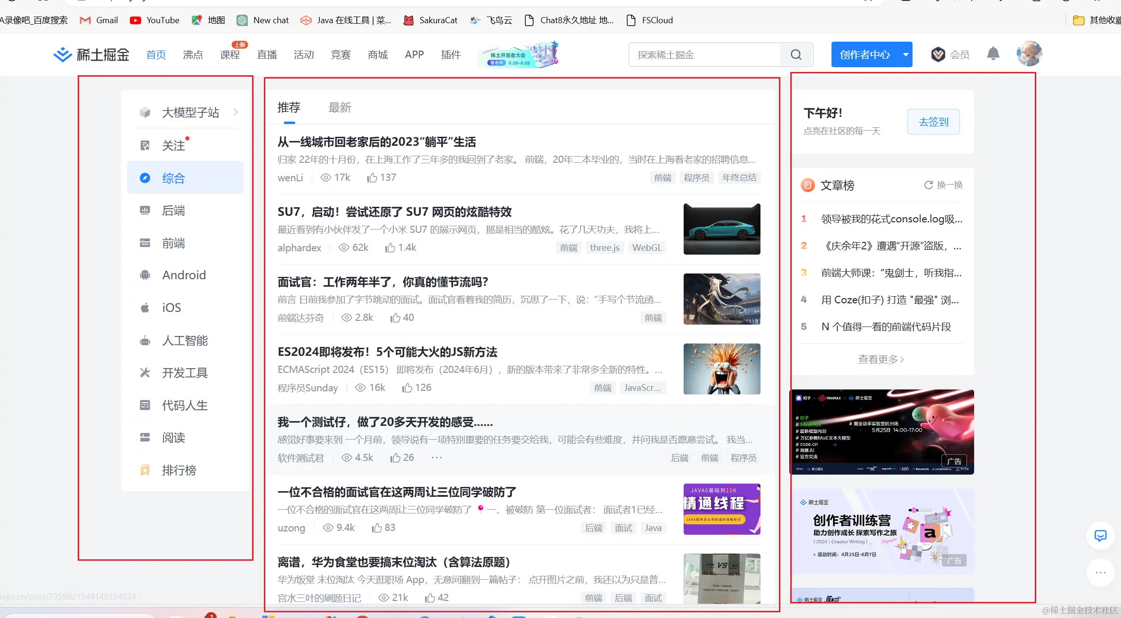Click the search magnifier icon
The height and width of the screenshot is (618, 1121).
click(x=796, y=55)
